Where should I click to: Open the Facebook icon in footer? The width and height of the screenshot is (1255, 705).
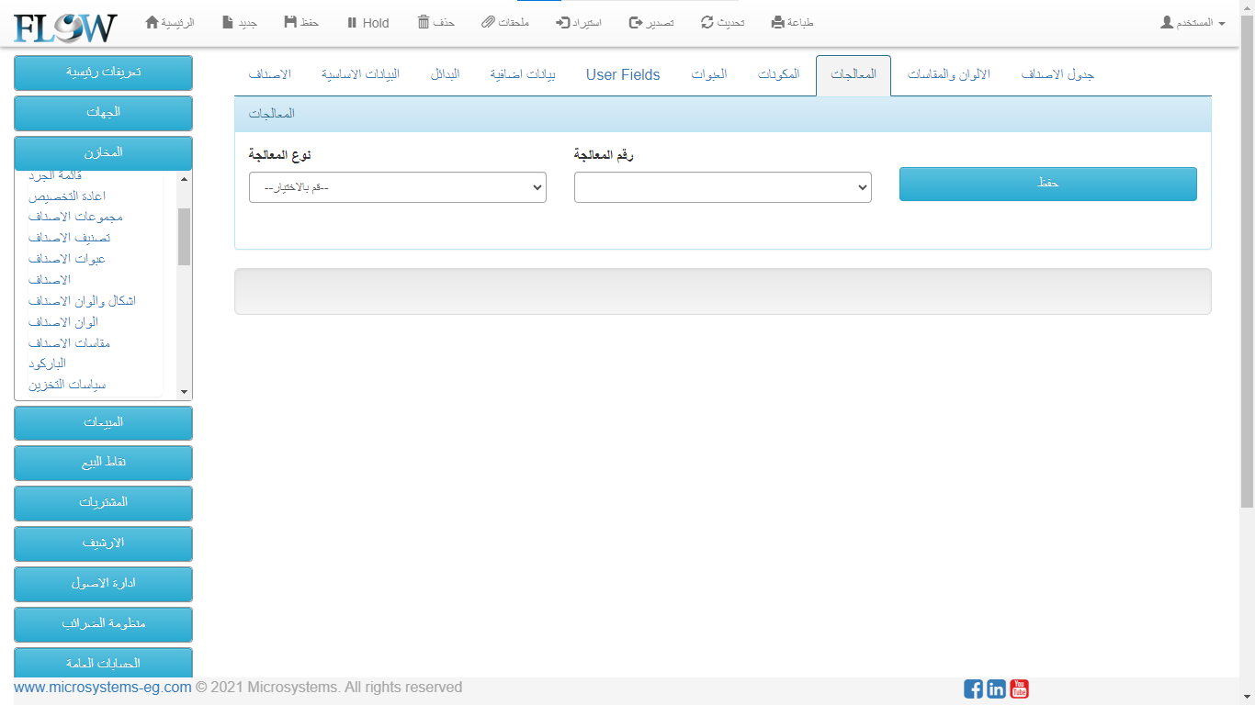point(973,688)
